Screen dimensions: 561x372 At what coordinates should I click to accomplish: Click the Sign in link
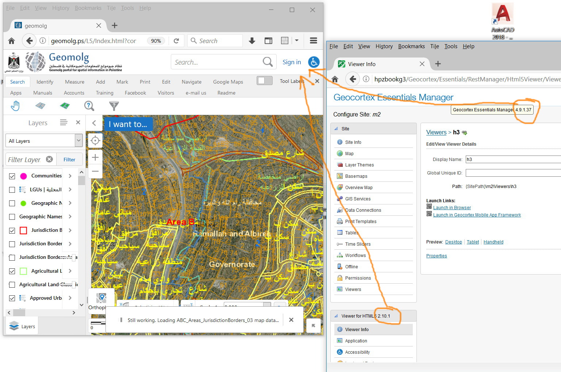292,62
